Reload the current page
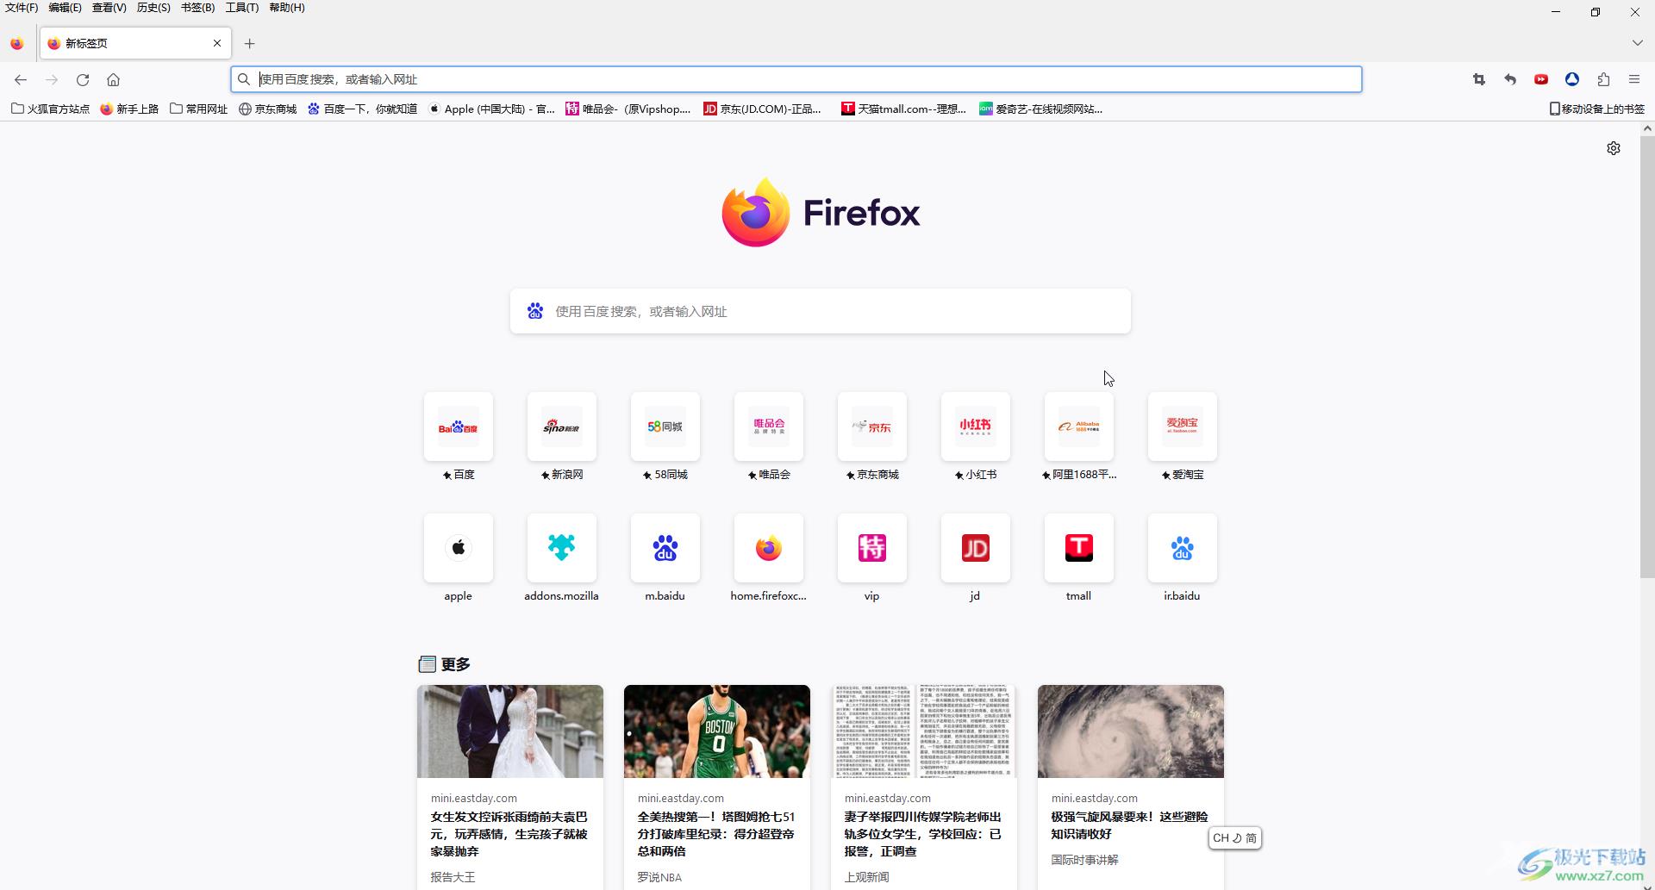1655x890 pixels. coord(83,79)
